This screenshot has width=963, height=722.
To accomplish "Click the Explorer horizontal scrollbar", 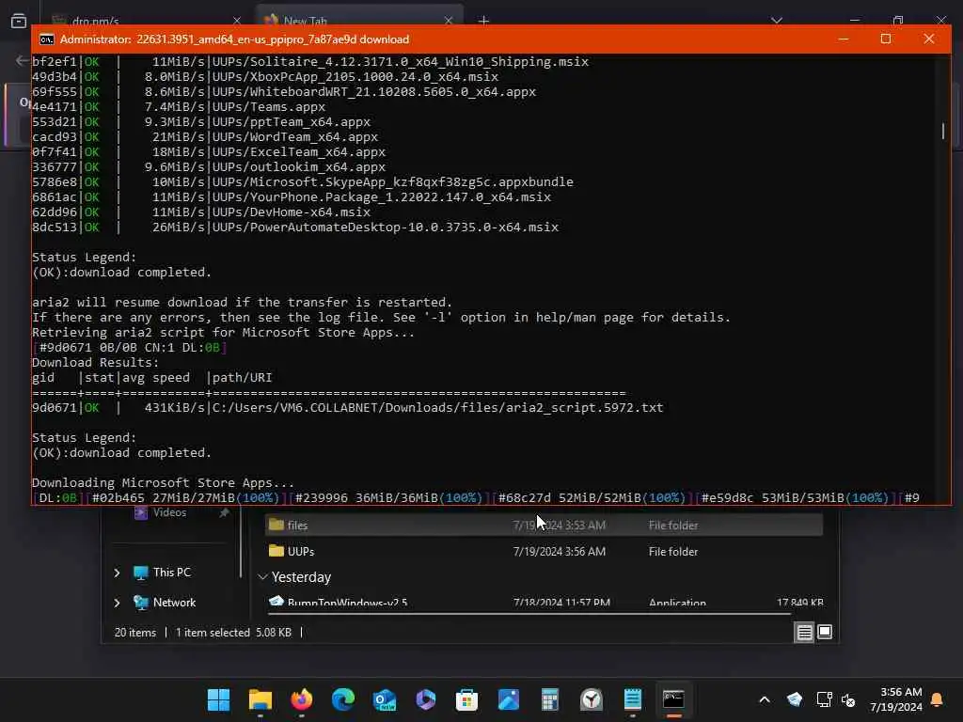I will click(530, 613).
